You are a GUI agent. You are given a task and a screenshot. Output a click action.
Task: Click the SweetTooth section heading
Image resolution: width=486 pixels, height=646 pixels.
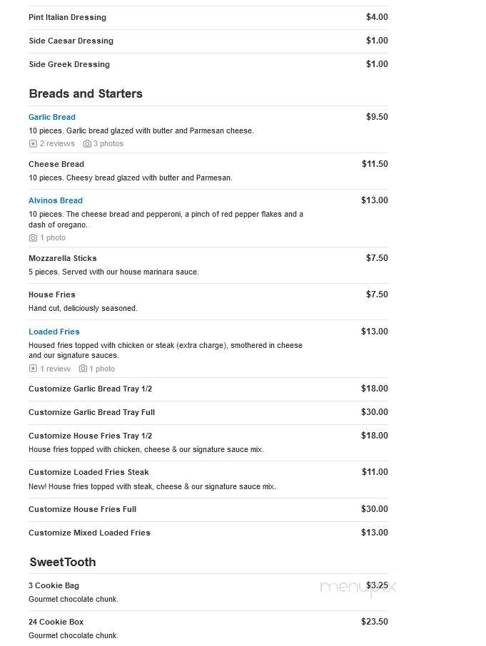pyautogui.click(x=63, y=562)
